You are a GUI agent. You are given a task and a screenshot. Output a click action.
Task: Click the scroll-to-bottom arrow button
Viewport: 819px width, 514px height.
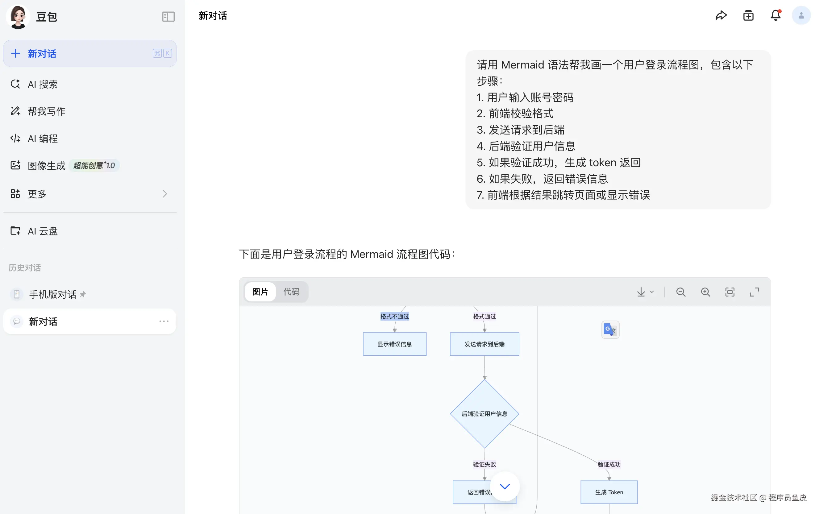[x=505, y=486]
